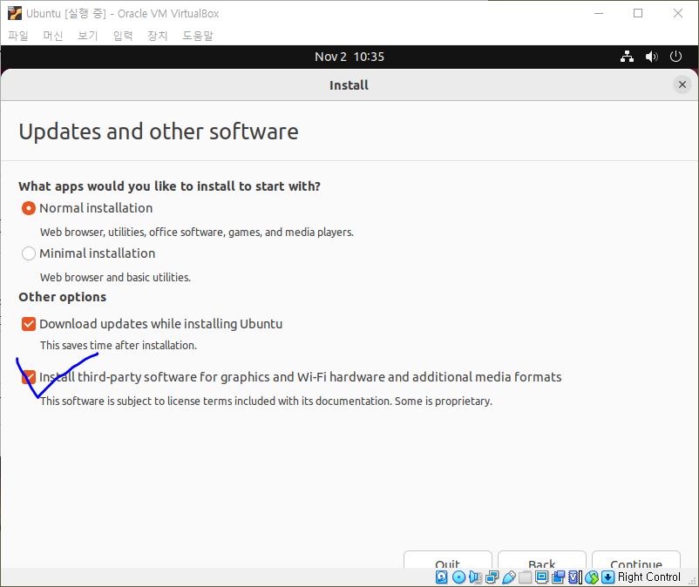Open the 파일 menu
This screenshot has height=587, width=699.
[18, 36]
